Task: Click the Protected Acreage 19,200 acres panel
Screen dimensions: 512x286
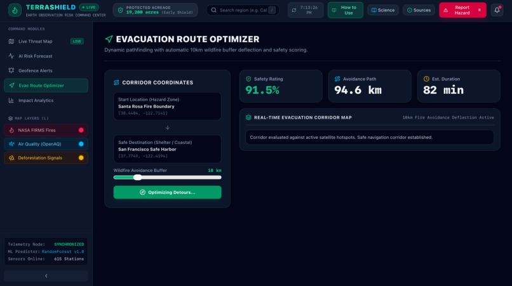Action: [x=156, y=10]
